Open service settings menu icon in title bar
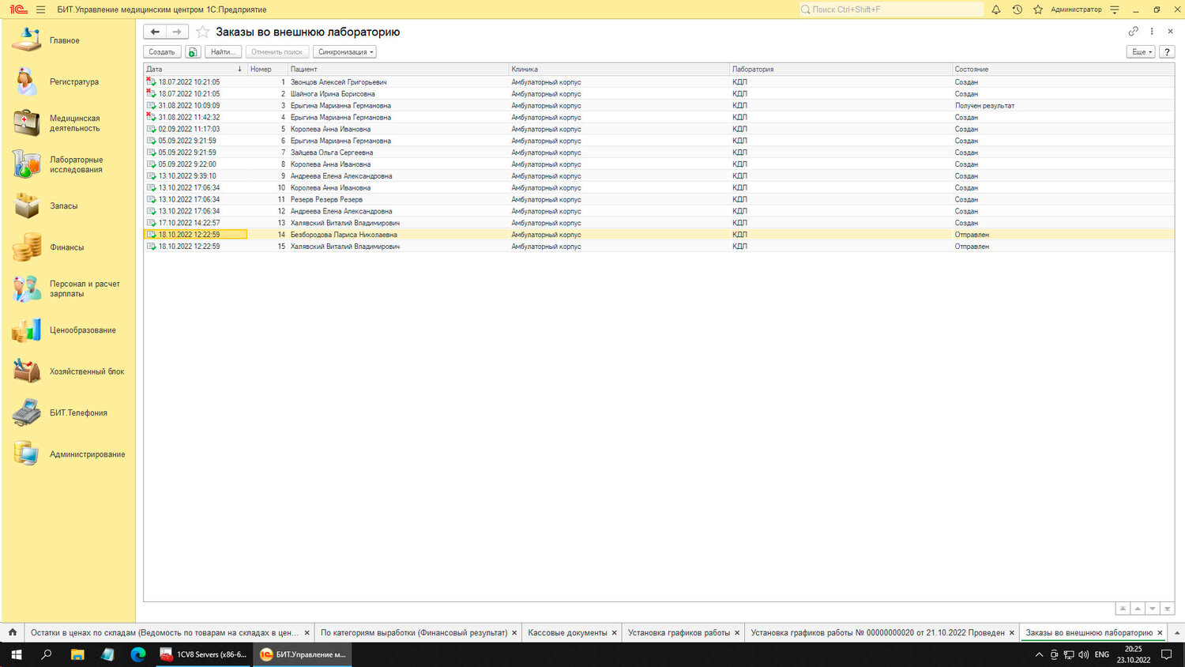This screenshot has height=667, width=1185. [1115, 9]
